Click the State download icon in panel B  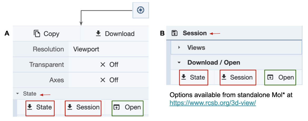click(184, 77)
